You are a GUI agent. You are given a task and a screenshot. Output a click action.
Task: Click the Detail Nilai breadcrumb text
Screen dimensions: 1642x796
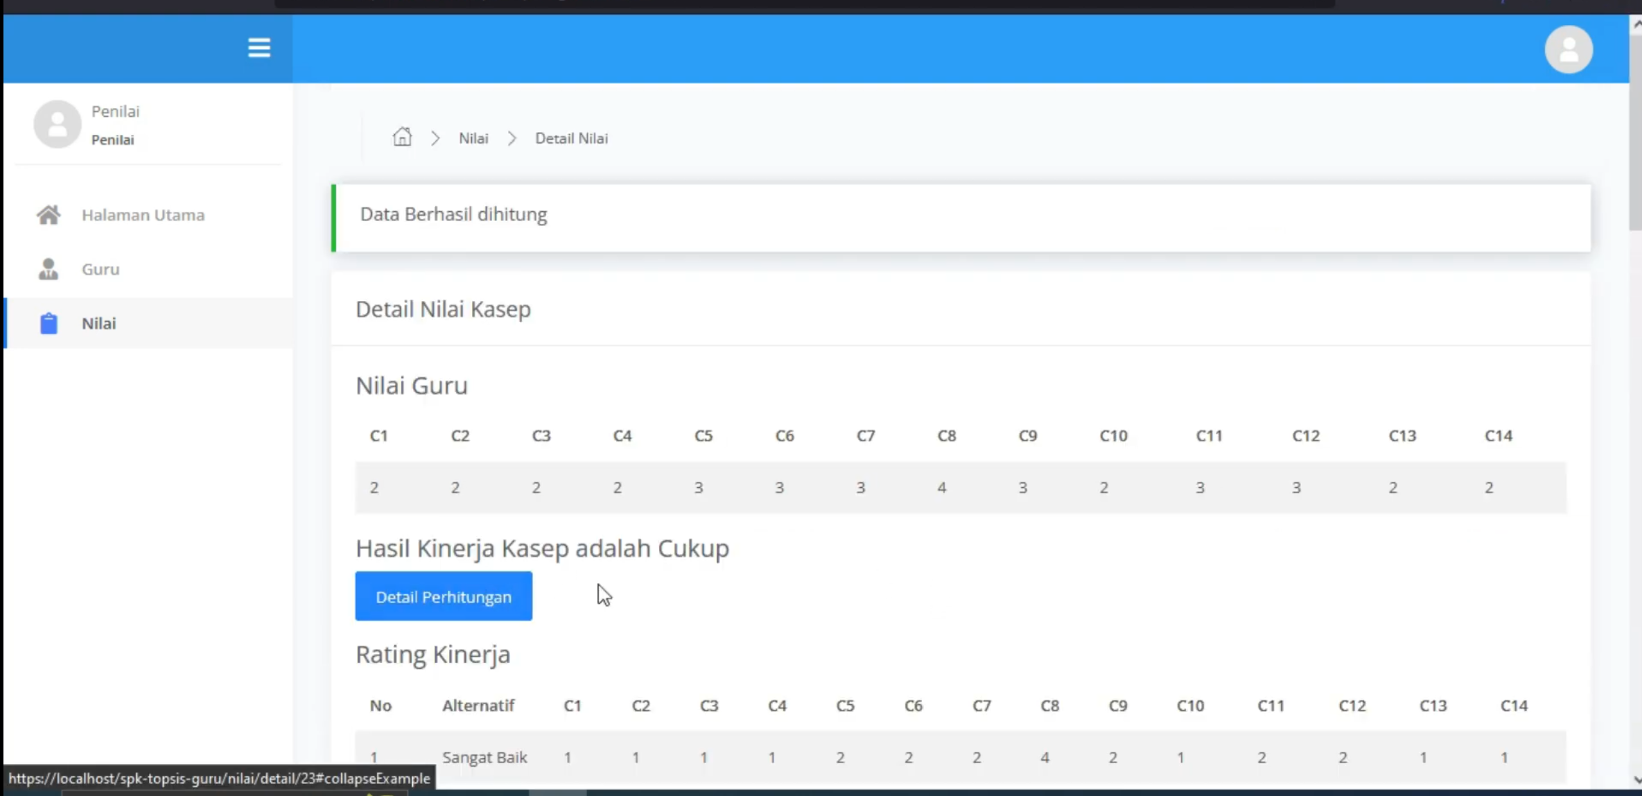pos(572,138)
